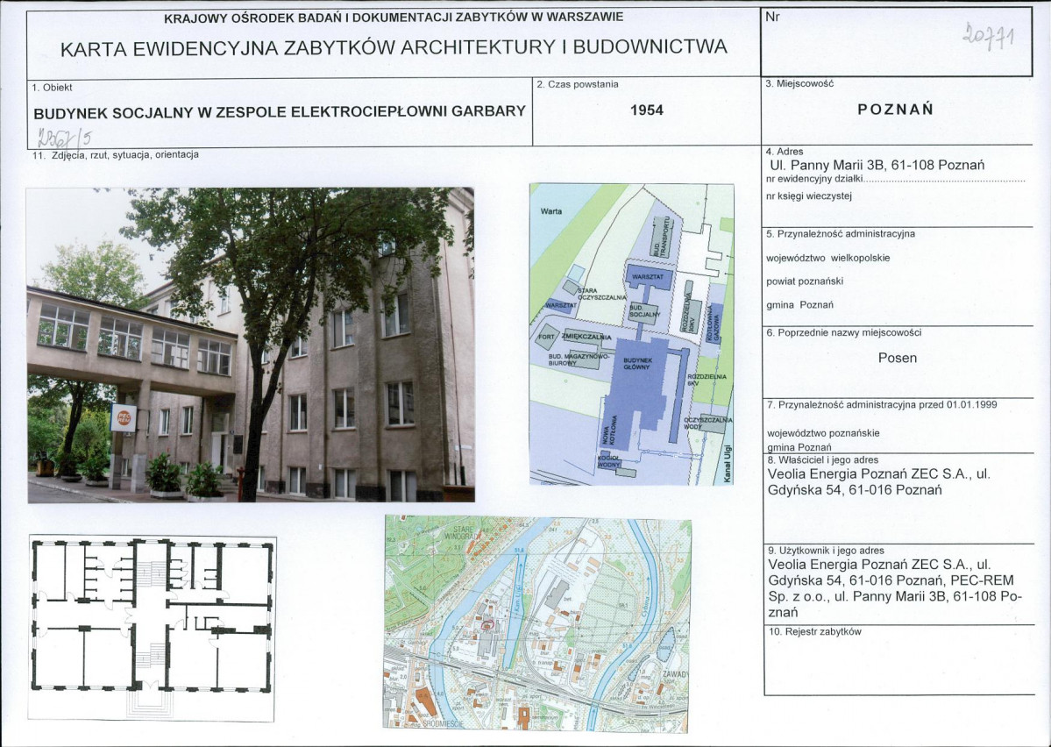Image resolution: width=1051 pixels, height=747 pixels.
Task: Click the red circle marker on the map
Action: point(486,623)
